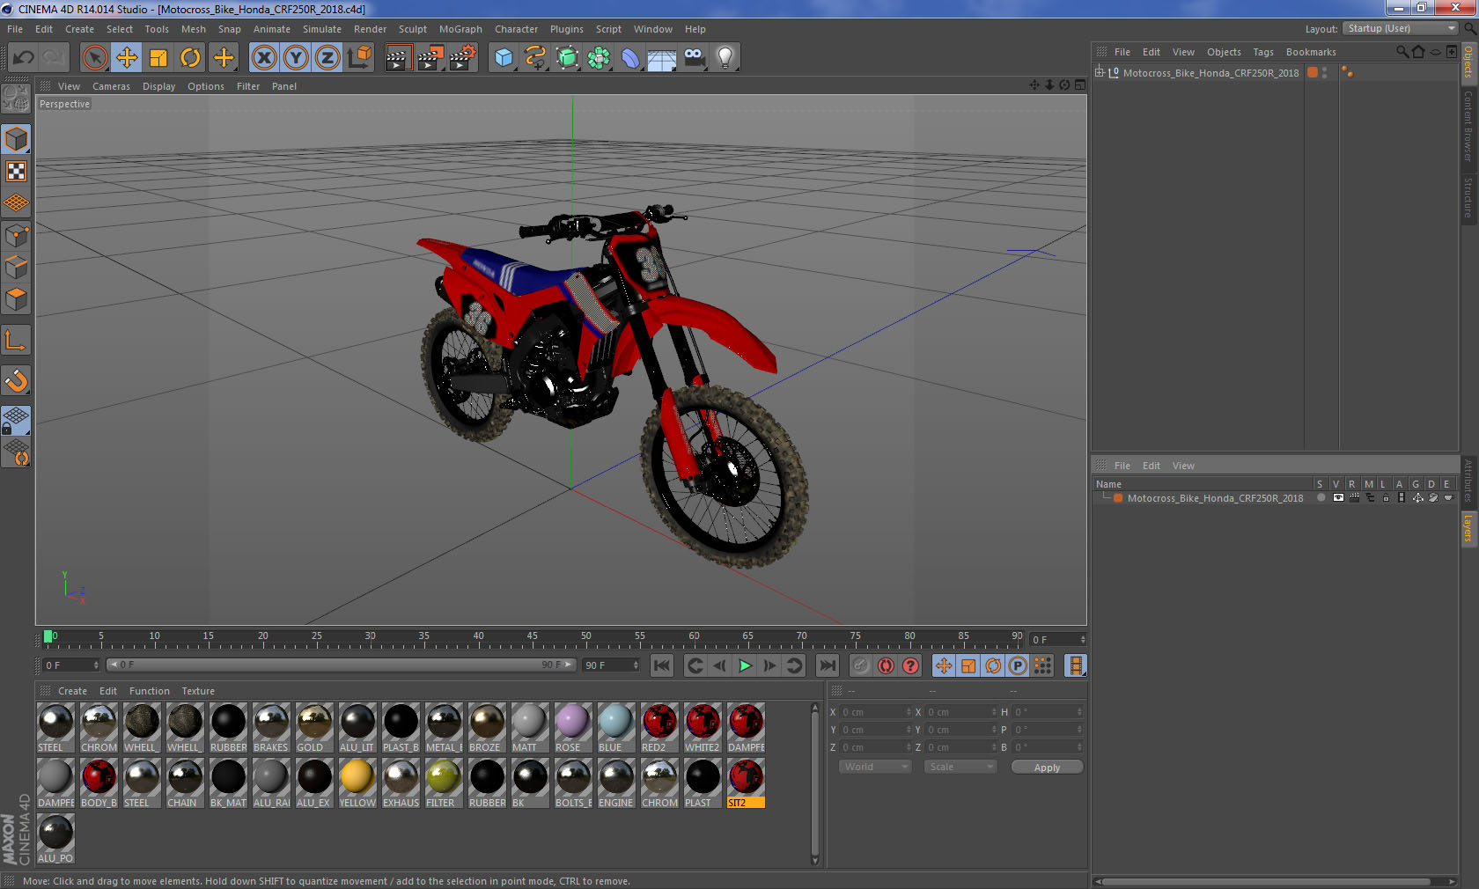This screenshot has height=889, width=1479.
Task: Open the Material manager Function menu
Action: coord(150,691)
